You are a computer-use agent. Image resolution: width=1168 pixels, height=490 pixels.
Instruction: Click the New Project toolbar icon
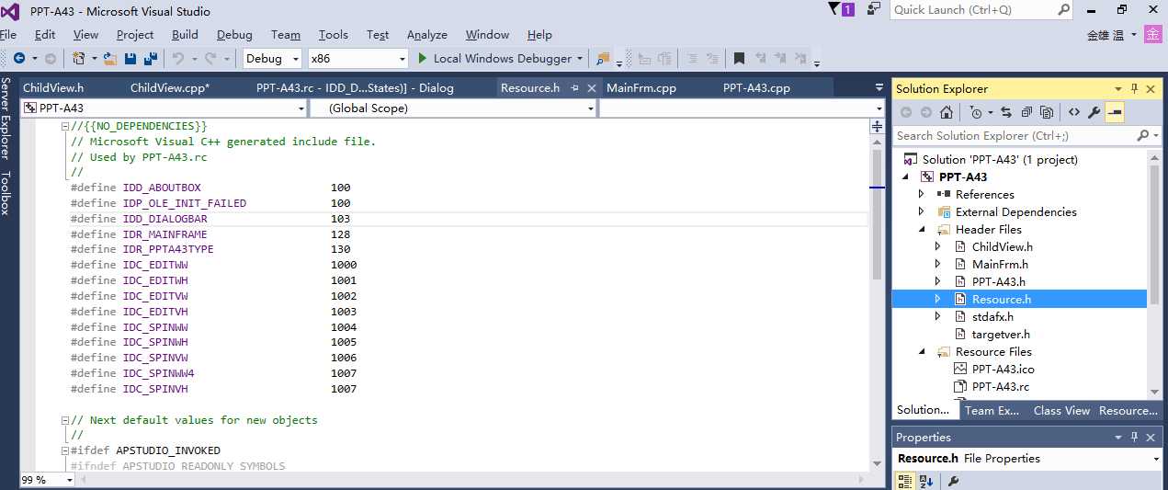pyautogui.click(x=79, y=58)
